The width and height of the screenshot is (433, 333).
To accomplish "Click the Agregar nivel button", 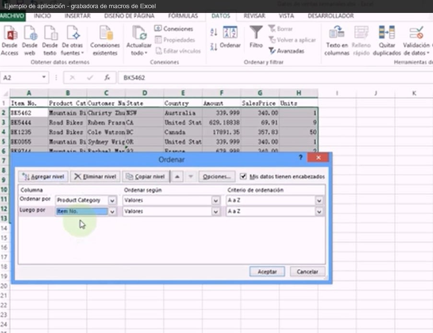I will pos(44,176).
